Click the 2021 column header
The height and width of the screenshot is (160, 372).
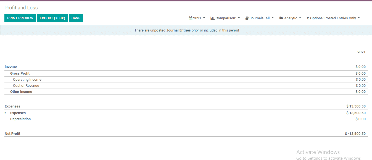[279, 52]
